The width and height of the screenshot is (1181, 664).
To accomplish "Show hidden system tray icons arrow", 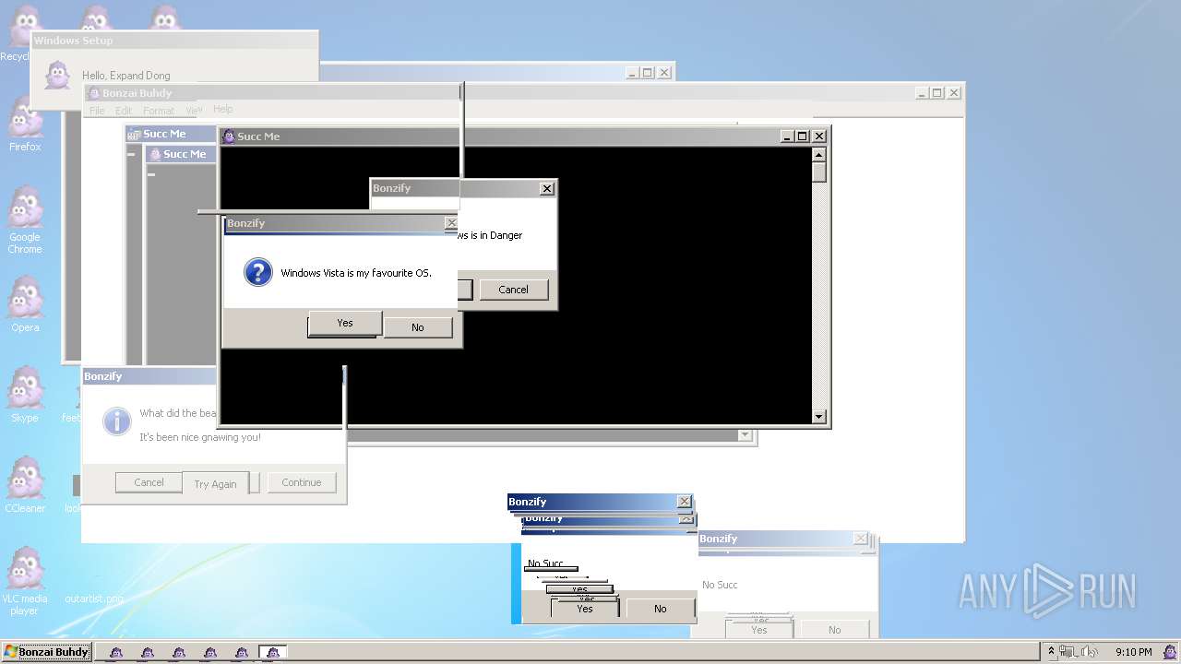I will tap(1050, 652).
